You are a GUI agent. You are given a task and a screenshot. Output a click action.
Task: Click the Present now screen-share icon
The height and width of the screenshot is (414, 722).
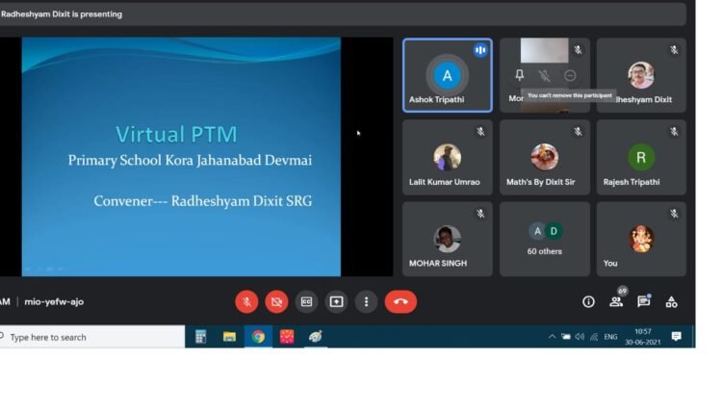[336, 301]
